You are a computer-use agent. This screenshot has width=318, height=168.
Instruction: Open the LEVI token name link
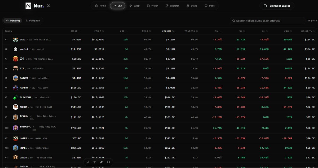pyautogui.click(x=23, y=39)
